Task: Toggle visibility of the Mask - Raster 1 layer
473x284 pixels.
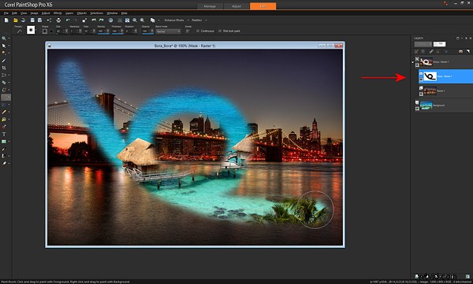Action: (421, 79)
